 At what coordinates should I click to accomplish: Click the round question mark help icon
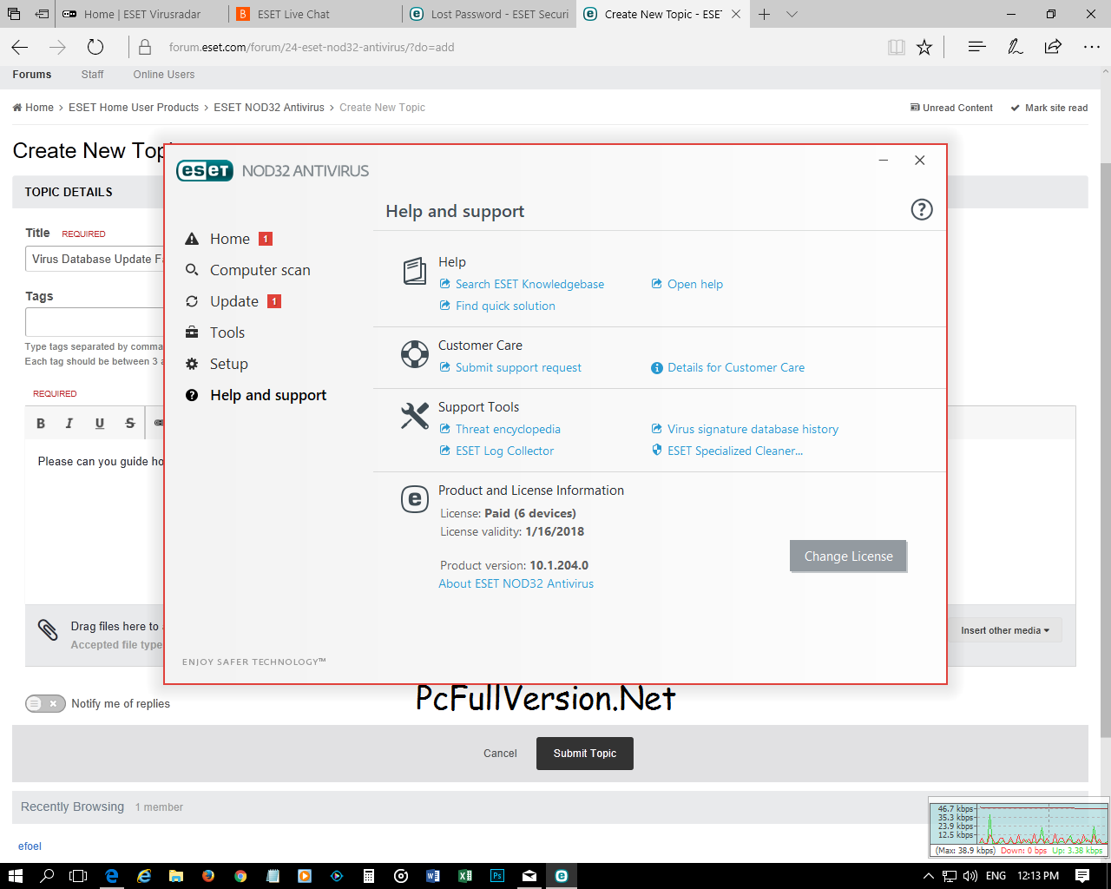(x=921, y=209)
